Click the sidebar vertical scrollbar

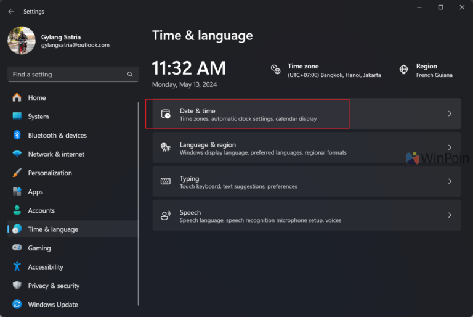[x=138, y=204]
